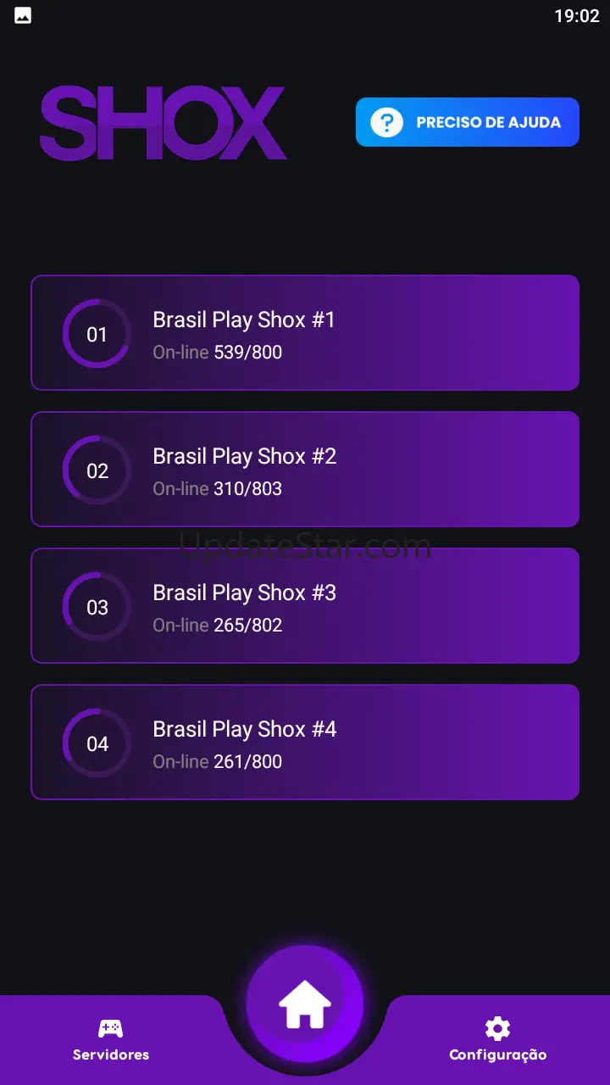This screenshot has width=610, height=1085.
Task: Select the Brasil Play Shox #1 server
Action: pyautogui.click(x=244, y=320)
